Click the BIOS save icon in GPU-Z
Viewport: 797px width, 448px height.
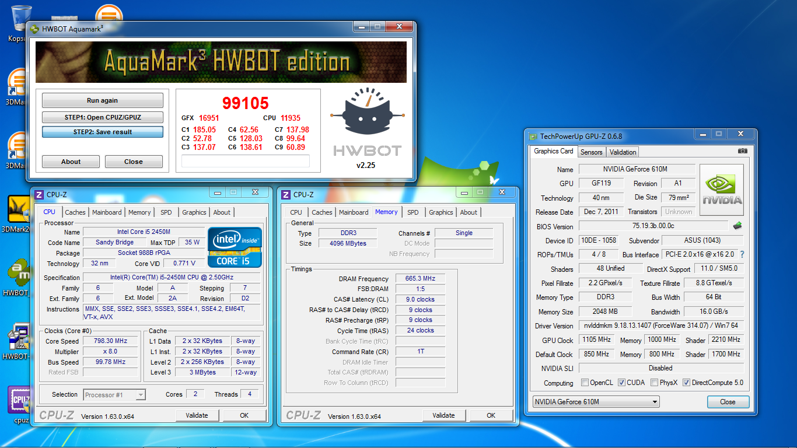coord(737,226)
